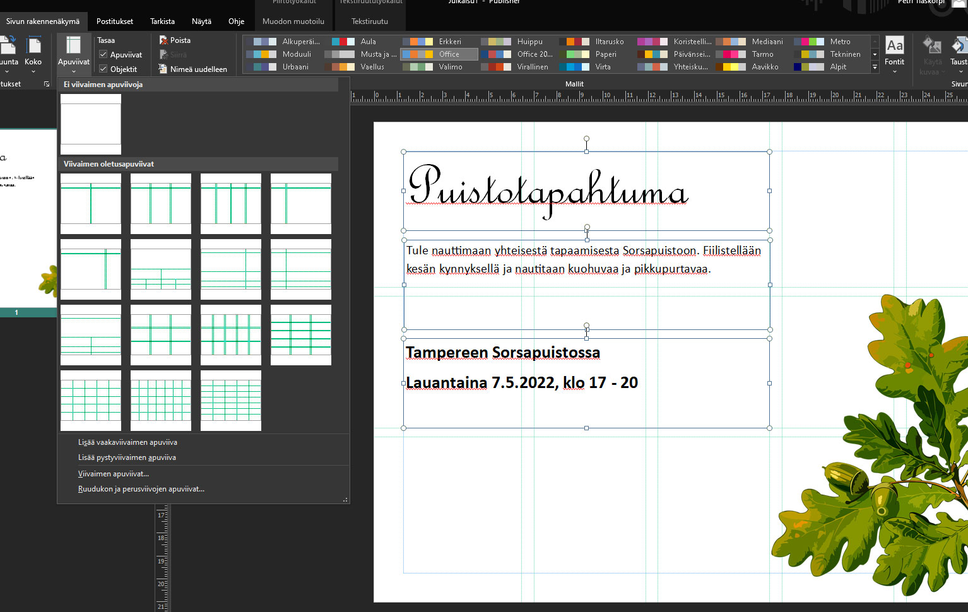
Task: Open the Apuviivat guides dropdown
Action: [x=74, y=54]
